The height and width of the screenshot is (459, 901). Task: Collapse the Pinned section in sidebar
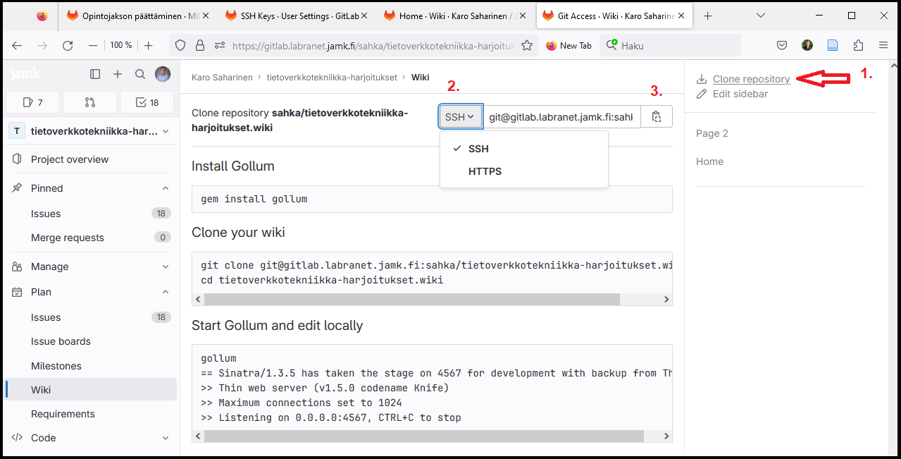coord(166,188)
